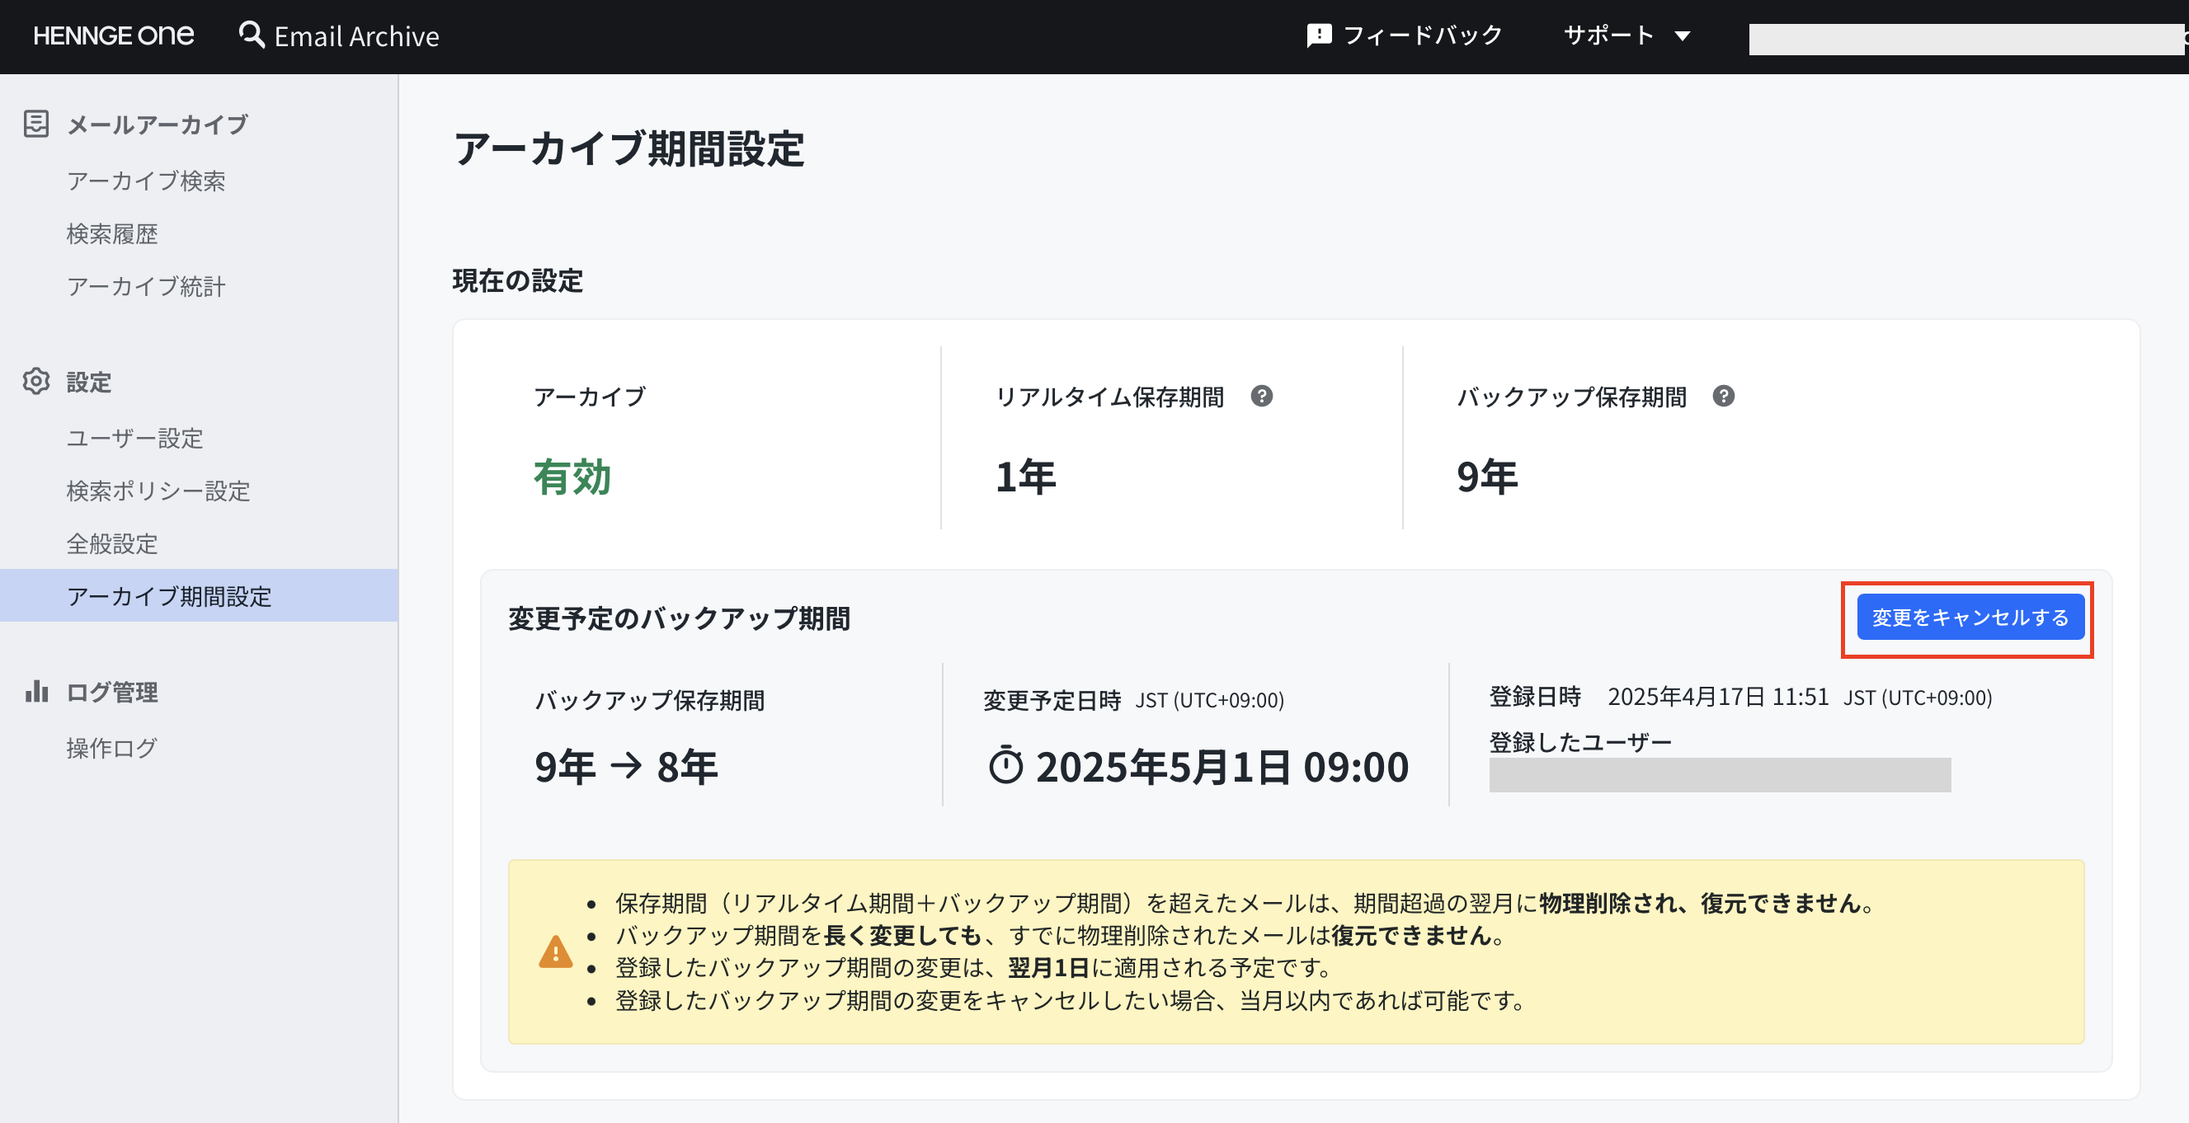Click the 現在の設定 section heading
This screenshot has height=1123, width=2189.
pos(517,281)
